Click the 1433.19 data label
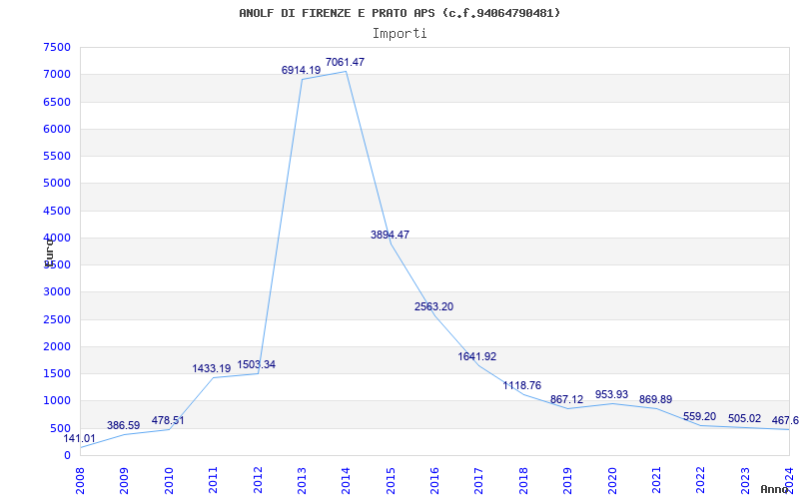This screenshot has width=799, height=499. [x=212, y=368]
